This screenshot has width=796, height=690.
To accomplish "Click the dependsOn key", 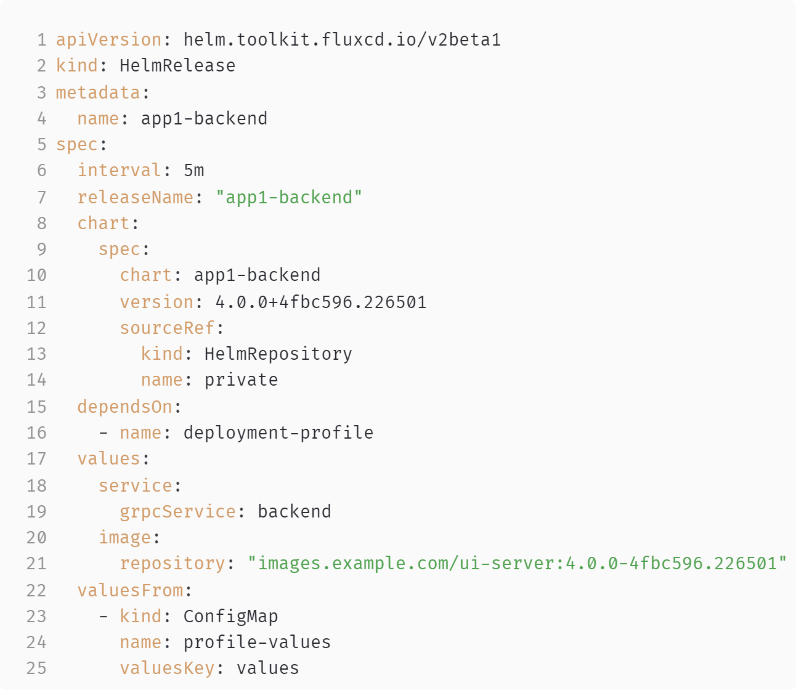I will 124,407.
